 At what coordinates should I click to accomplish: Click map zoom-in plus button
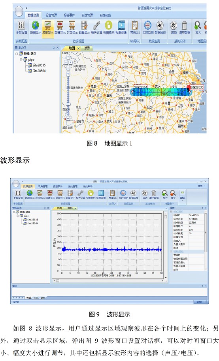click(68, 74)
